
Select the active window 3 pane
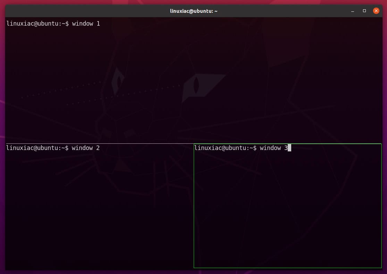pos(288,208)
